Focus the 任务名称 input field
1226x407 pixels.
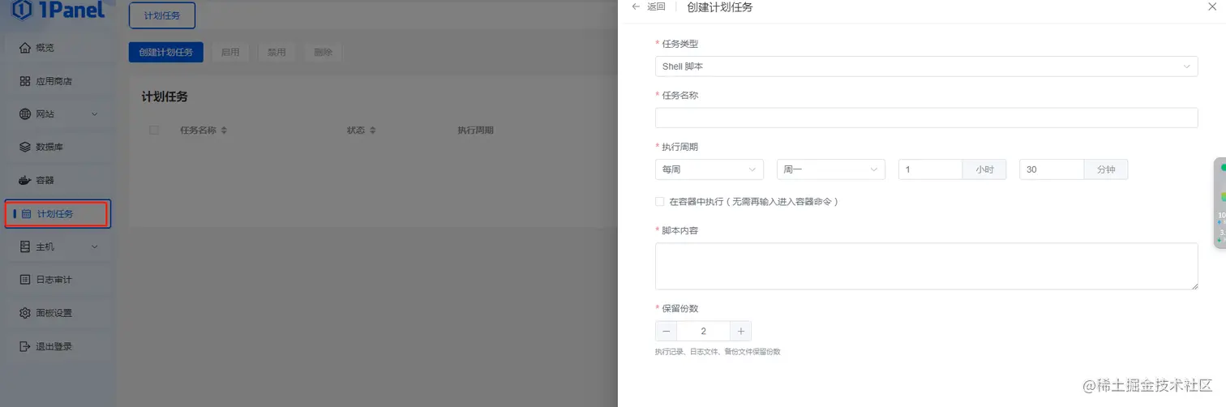click(926, 118)
